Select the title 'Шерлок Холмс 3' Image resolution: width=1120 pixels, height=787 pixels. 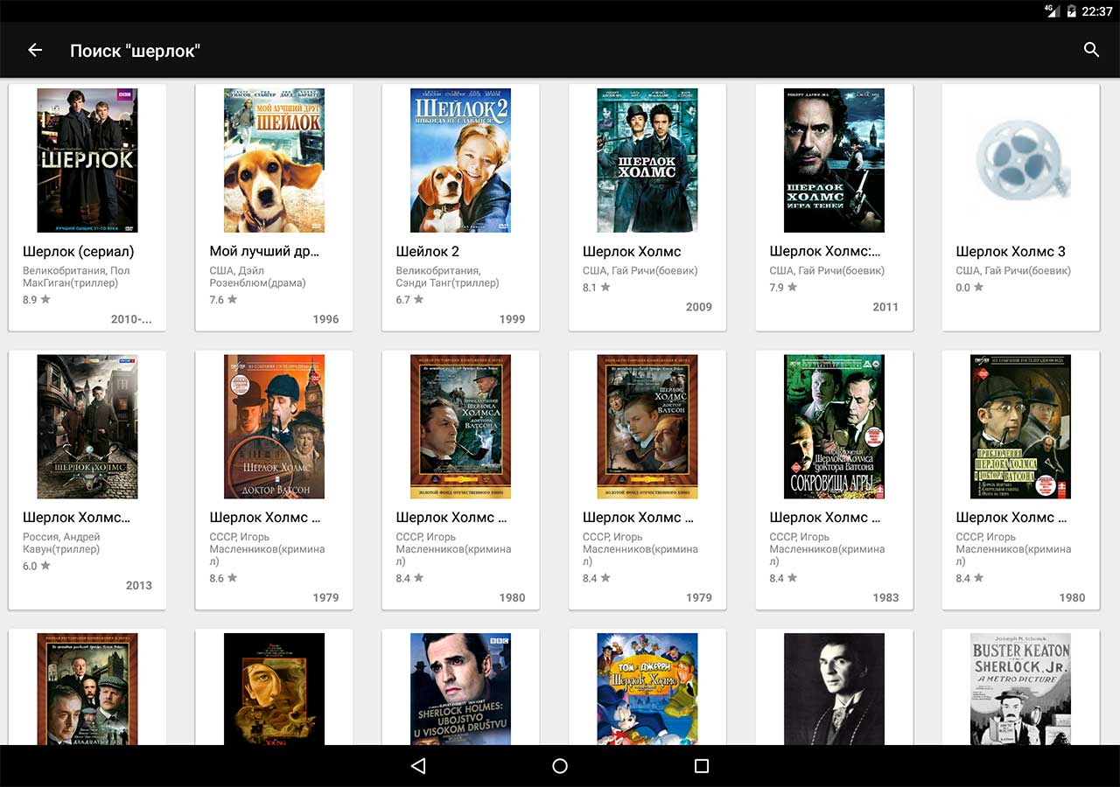click(x=1011, y=252)
